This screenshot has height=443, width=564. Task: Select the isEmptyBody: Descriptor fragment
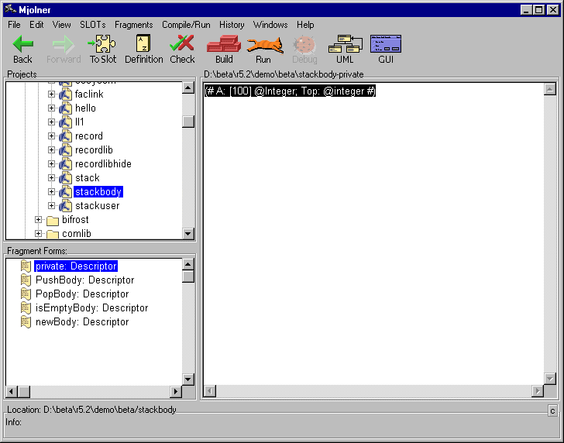[x=91, y=308]
